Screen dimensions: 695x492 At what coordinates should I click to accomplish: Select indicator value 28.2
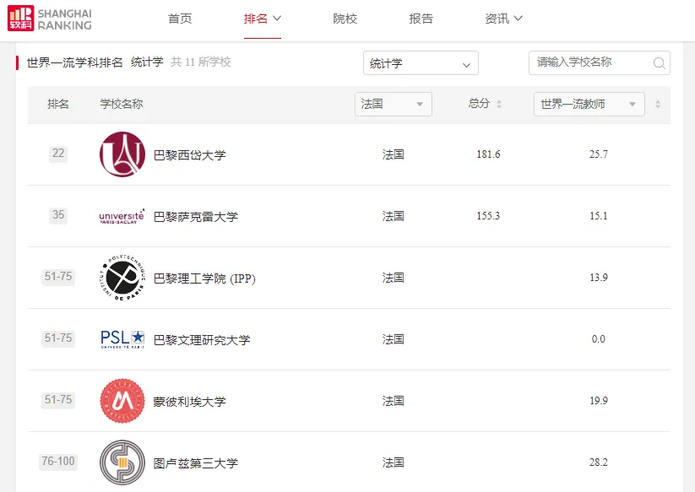coord(599,462)
